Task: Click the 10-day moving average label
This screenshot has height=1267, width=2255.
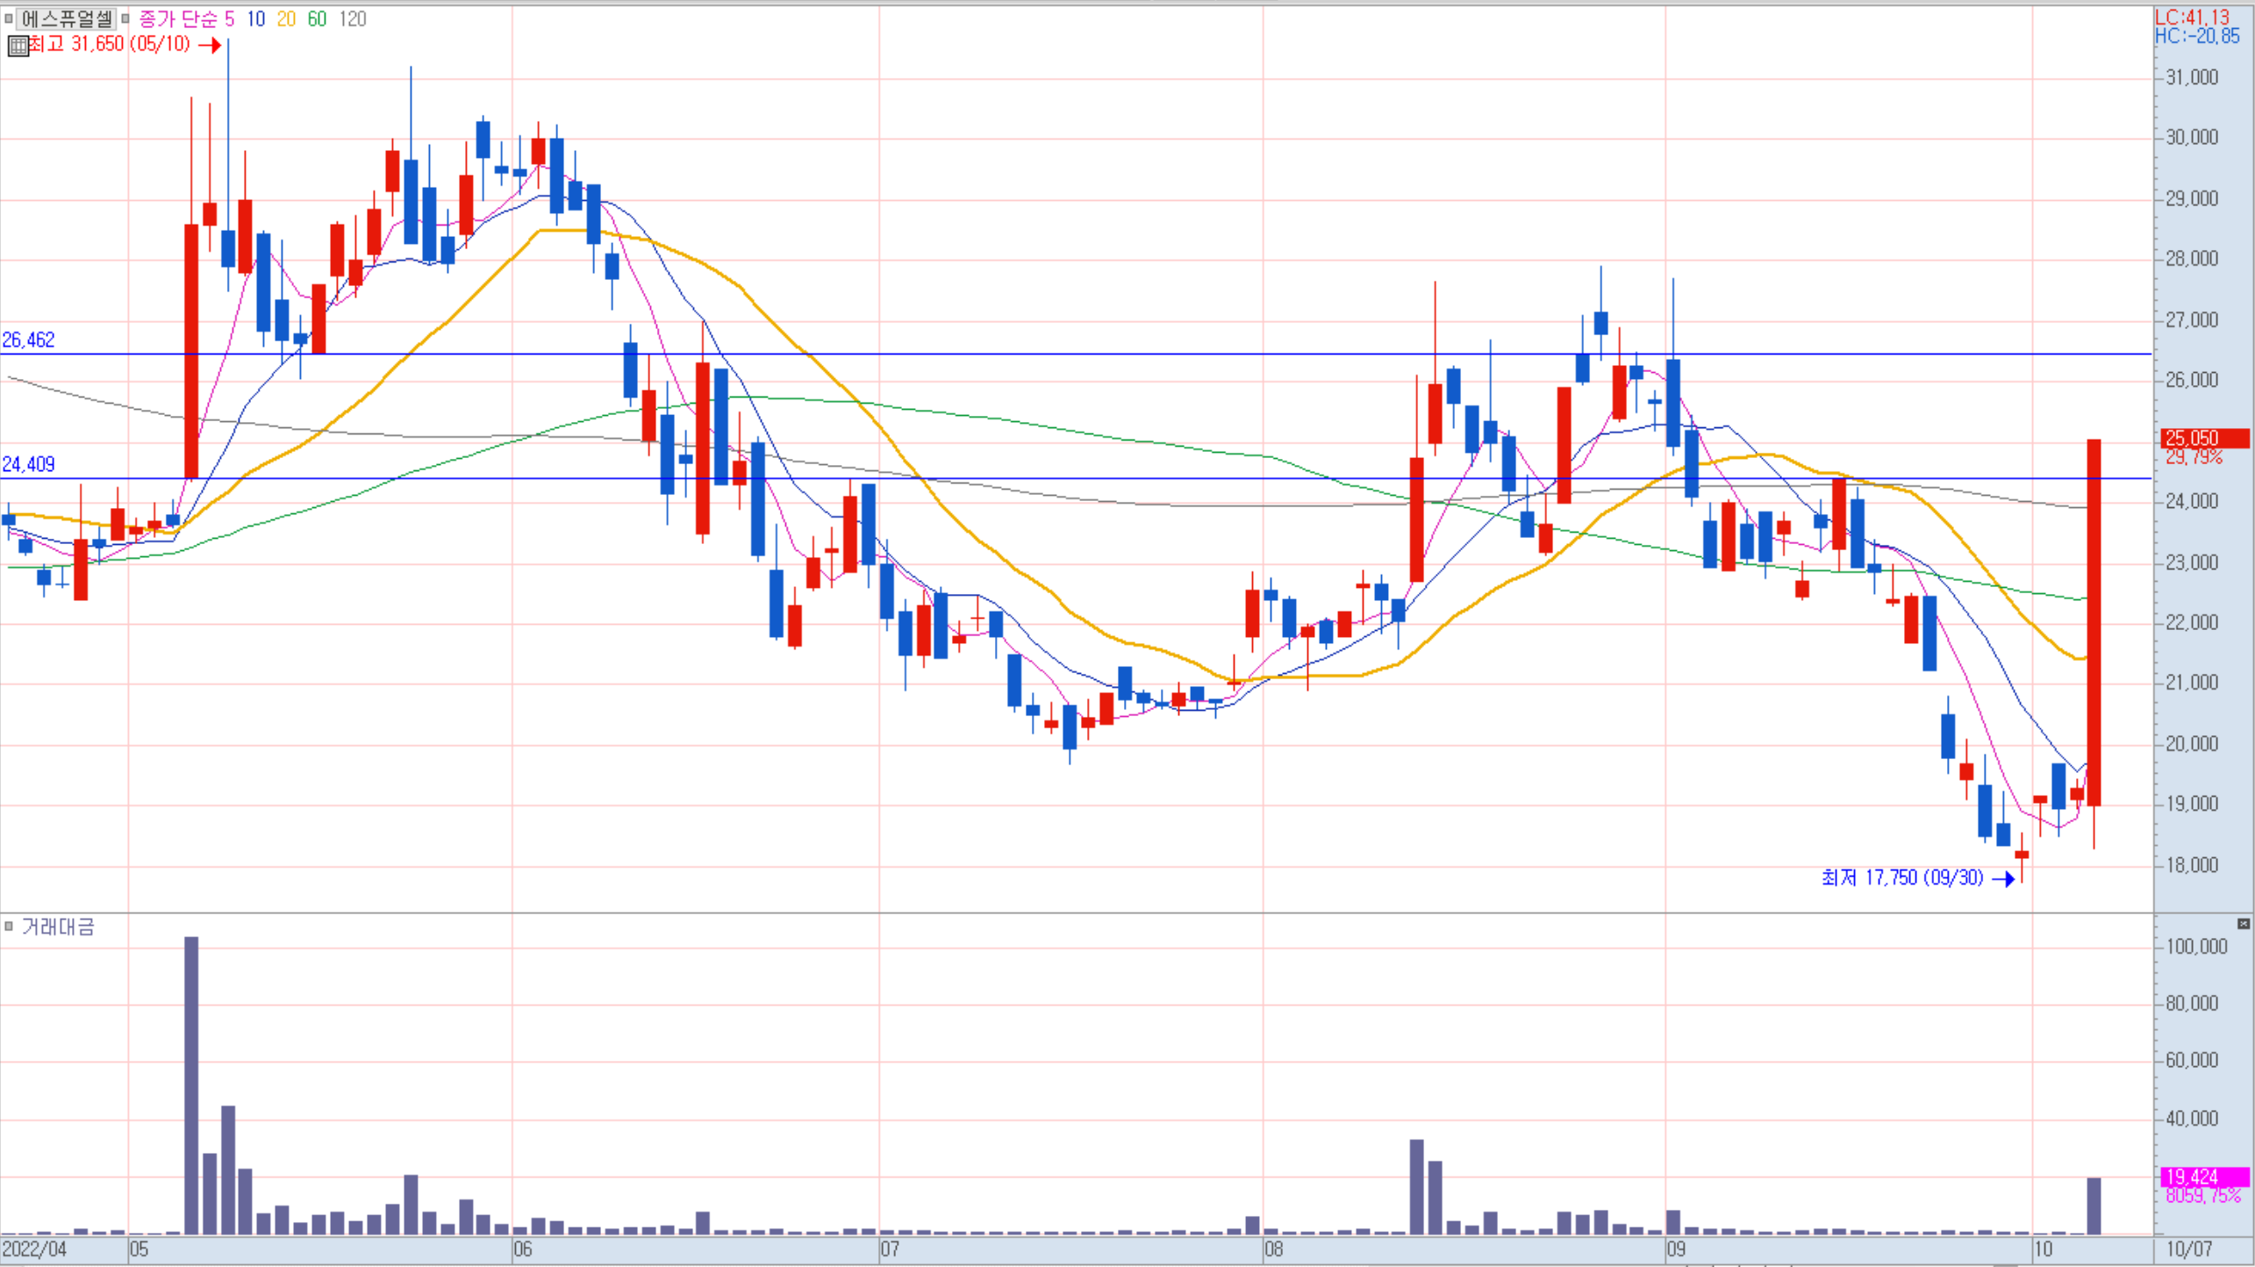Action: click(255, 19)
